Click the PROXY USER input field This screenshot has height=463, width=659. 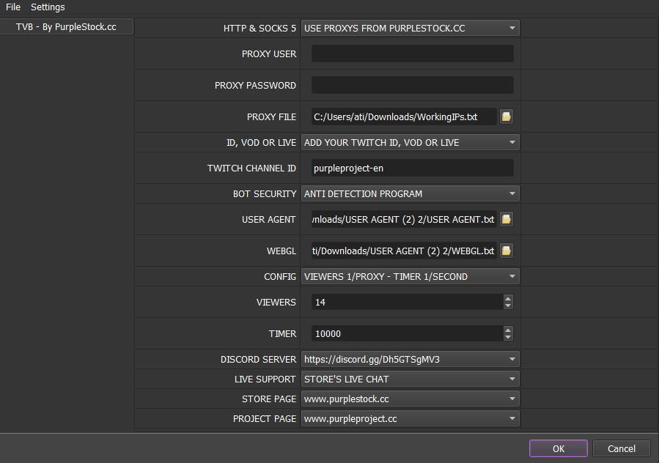point(412,53)
